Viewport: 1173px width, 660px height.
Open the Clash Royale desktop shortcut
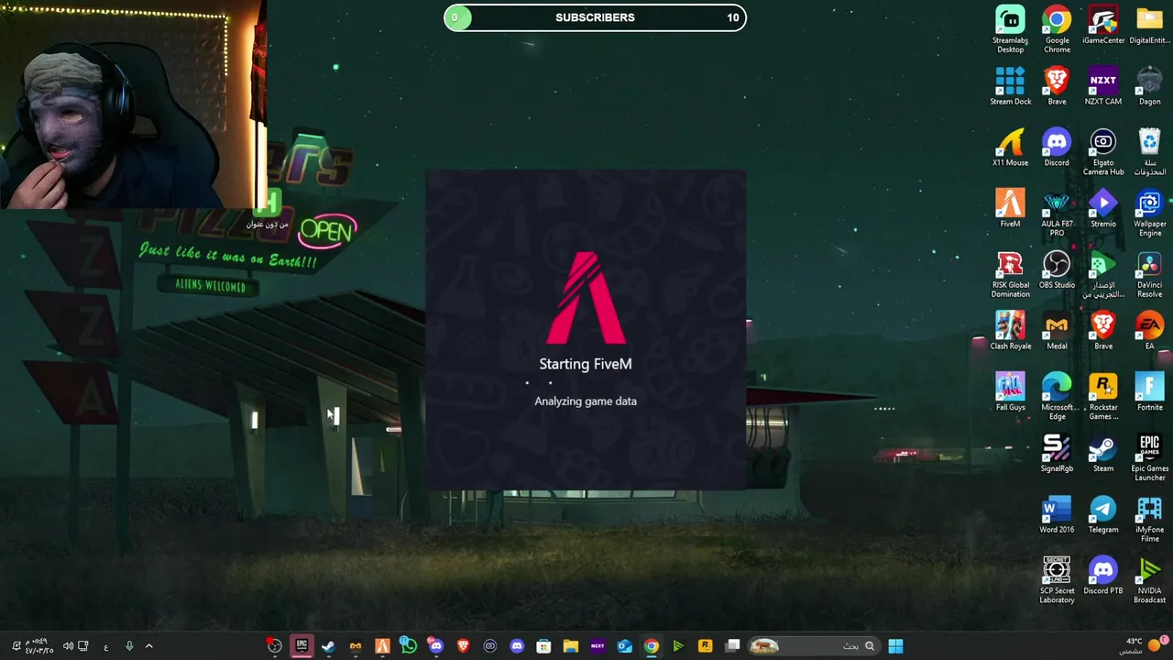pos(1010,330)
